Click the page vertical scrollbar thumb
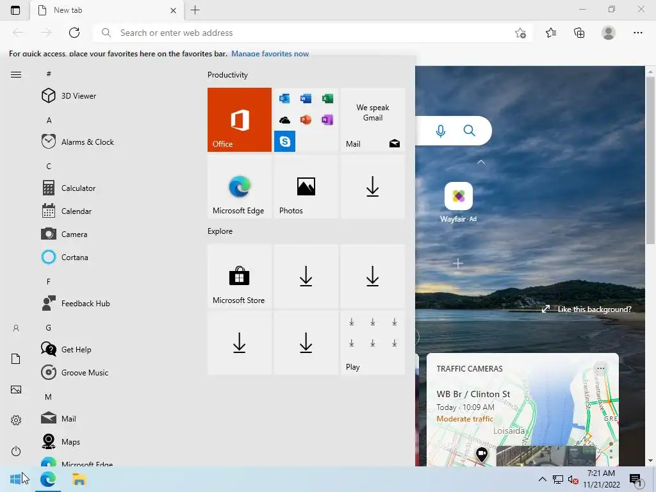The image size is (656, 492). (650, 160)
